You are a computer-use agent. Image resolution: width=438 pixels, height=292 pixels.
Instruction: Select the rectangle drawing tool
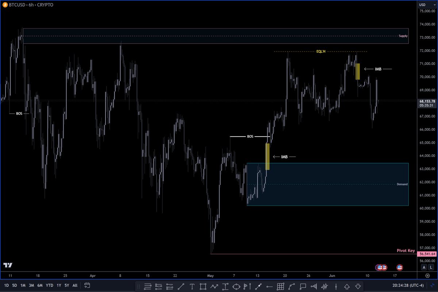coord(203,286)
